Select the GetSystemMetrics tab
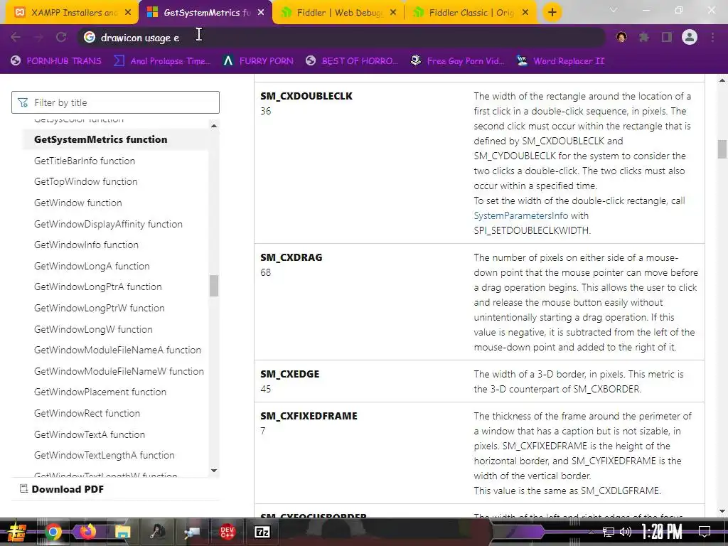Viewport: 728px width, 546px height. [205, 13]
